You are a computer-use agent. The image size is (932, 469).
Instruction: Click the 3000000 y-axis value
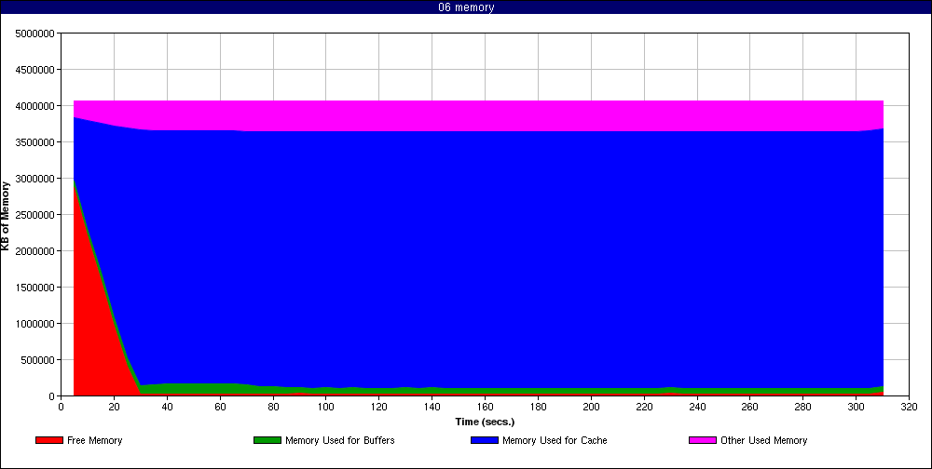tap(37, 178)
